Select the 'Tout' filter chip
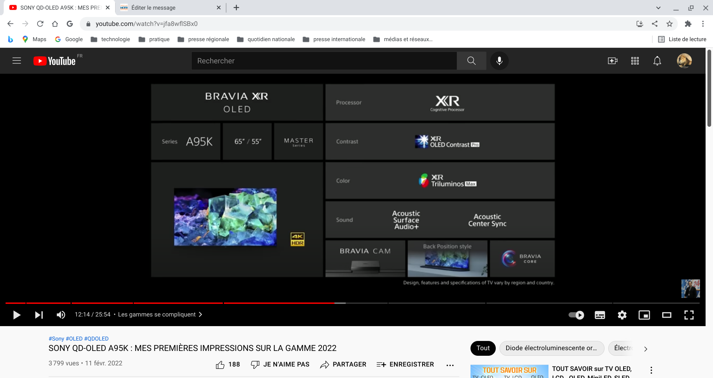Viewport: 713px width, 378px height. pyautogui.click(x=483, y=348)
